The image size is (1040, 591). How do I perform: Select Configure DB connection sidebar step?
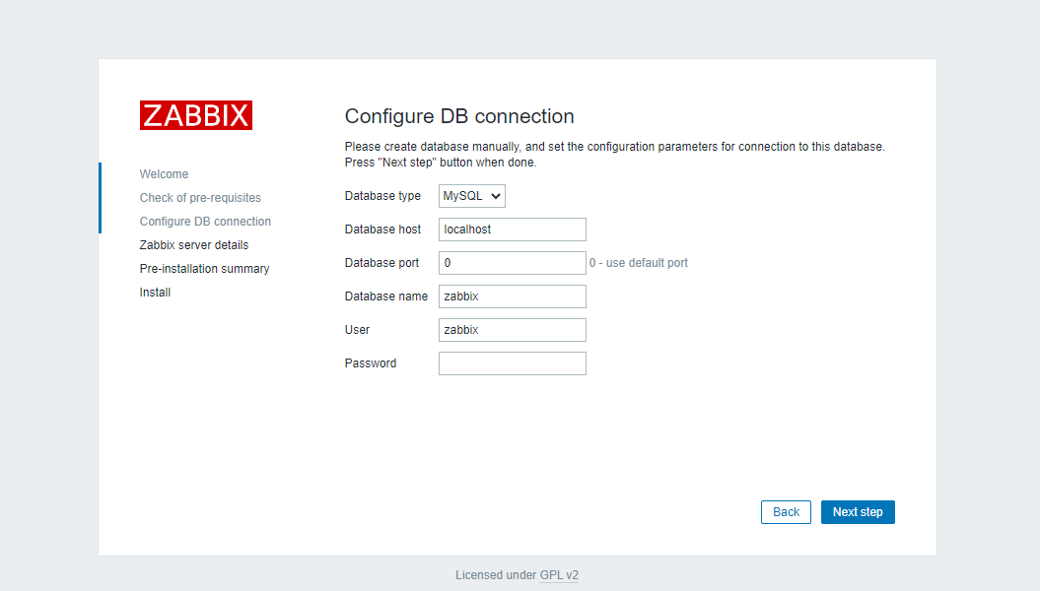pos(205,222)
